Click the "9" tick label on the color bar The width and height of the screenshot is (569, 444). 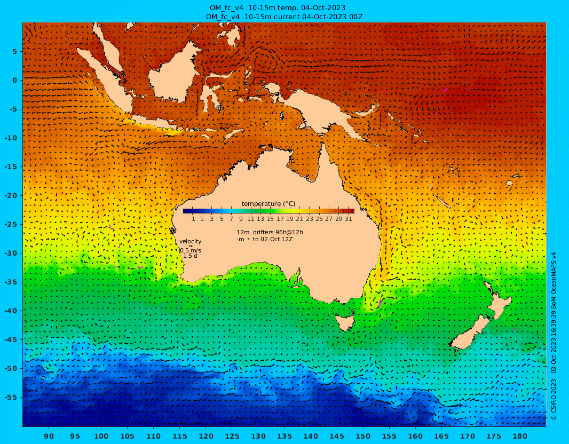point(241,219)
